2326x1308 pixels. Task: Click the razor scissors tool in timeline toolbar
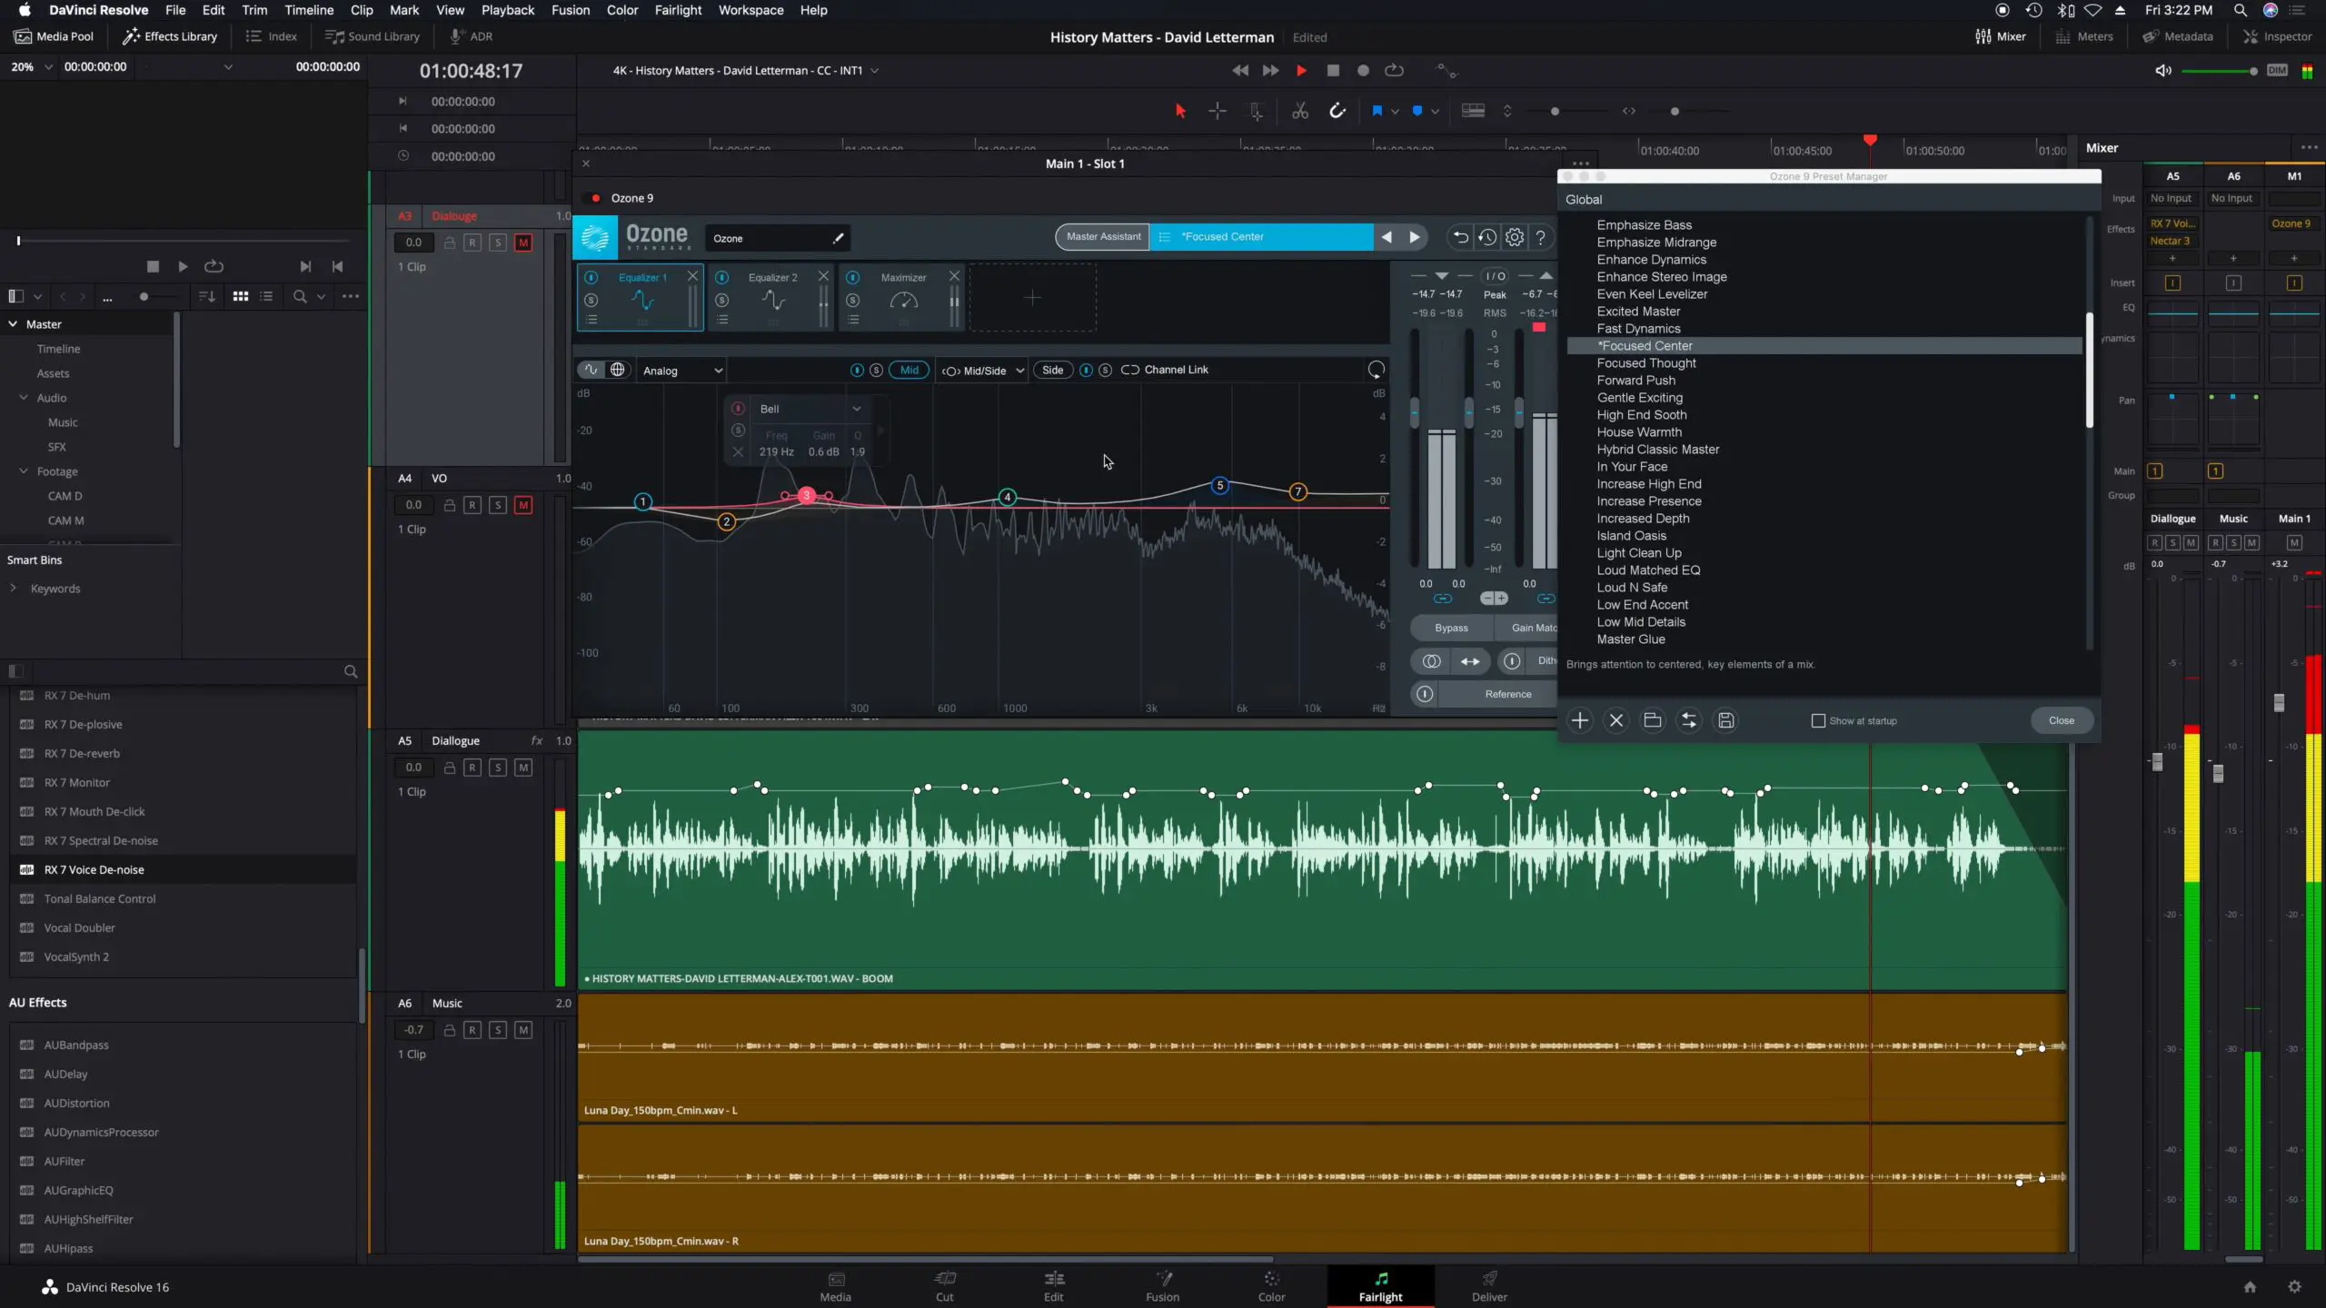click(x=1300, y=111)
